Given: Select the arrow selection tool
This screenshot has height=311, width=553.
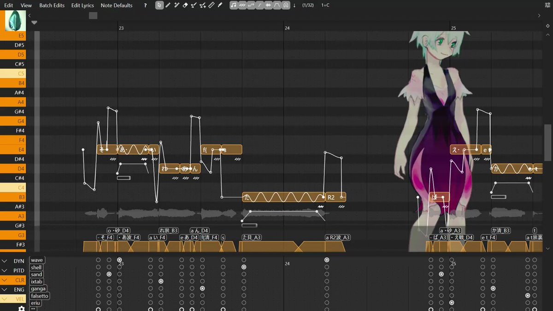Looking at the screenshot, I should [159, 5].
